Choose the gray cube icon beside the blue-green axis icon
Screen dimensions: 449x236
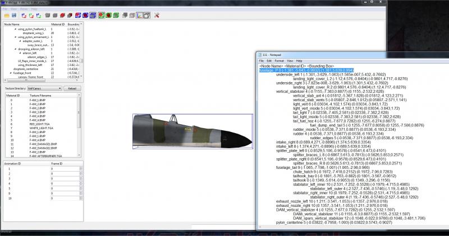pyautogui.click(x=48, y=16)
